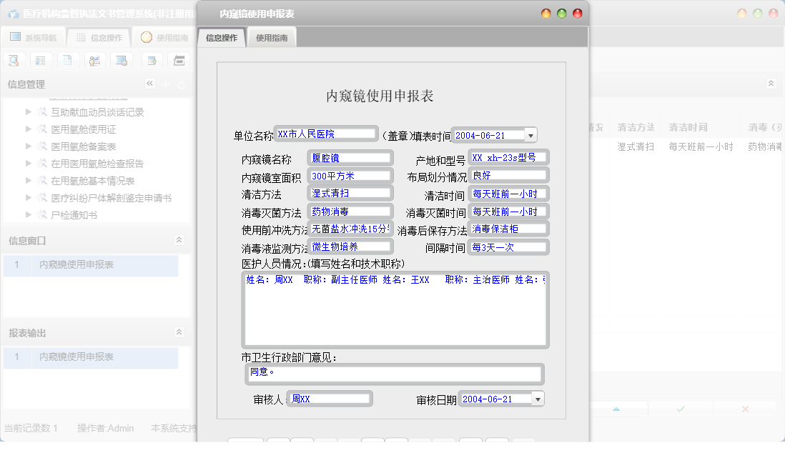Click the 消毒灭菌方法 input field
This screenshot has width=785, height=468.
[x=350, y=211]
